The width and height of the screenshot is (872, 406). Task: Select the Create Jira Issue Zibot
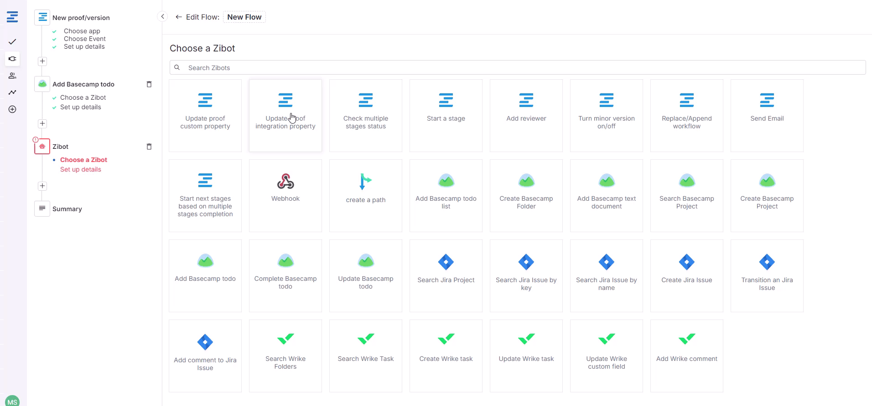tap(687, 276)
